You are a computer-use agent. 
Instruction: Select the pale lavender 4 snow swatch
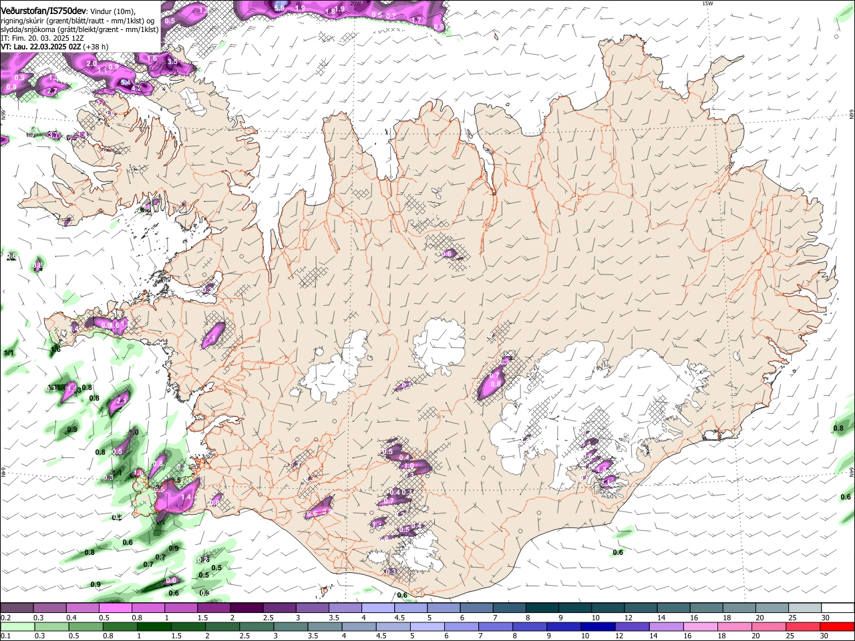377,608
